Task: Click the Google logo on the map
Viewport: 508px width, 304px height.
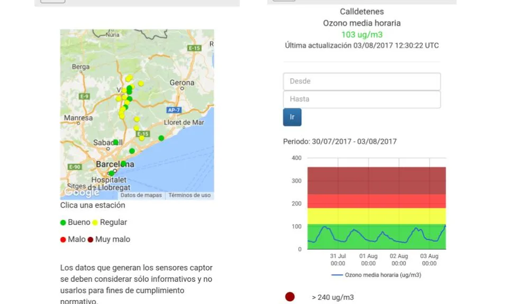Action: 81,192
